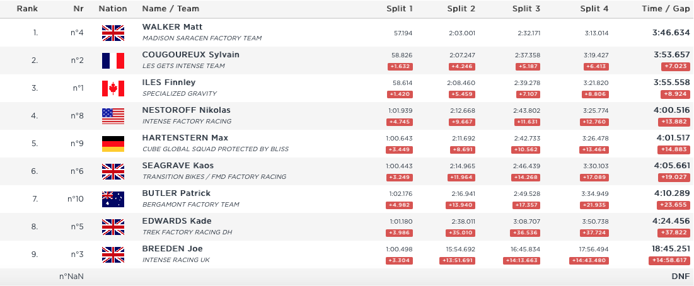Screen dimensions: 694x286
Task: Open rider EDWARDS Kade's name link
Action: pos(176,221)
